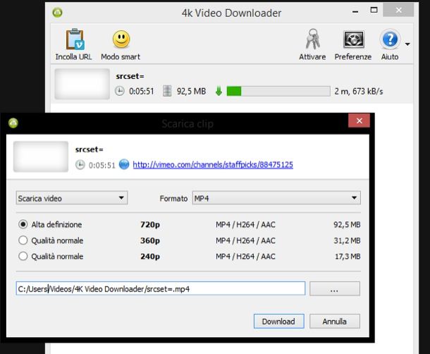Click the Incolla URL clipboard icon

point(75,39)
